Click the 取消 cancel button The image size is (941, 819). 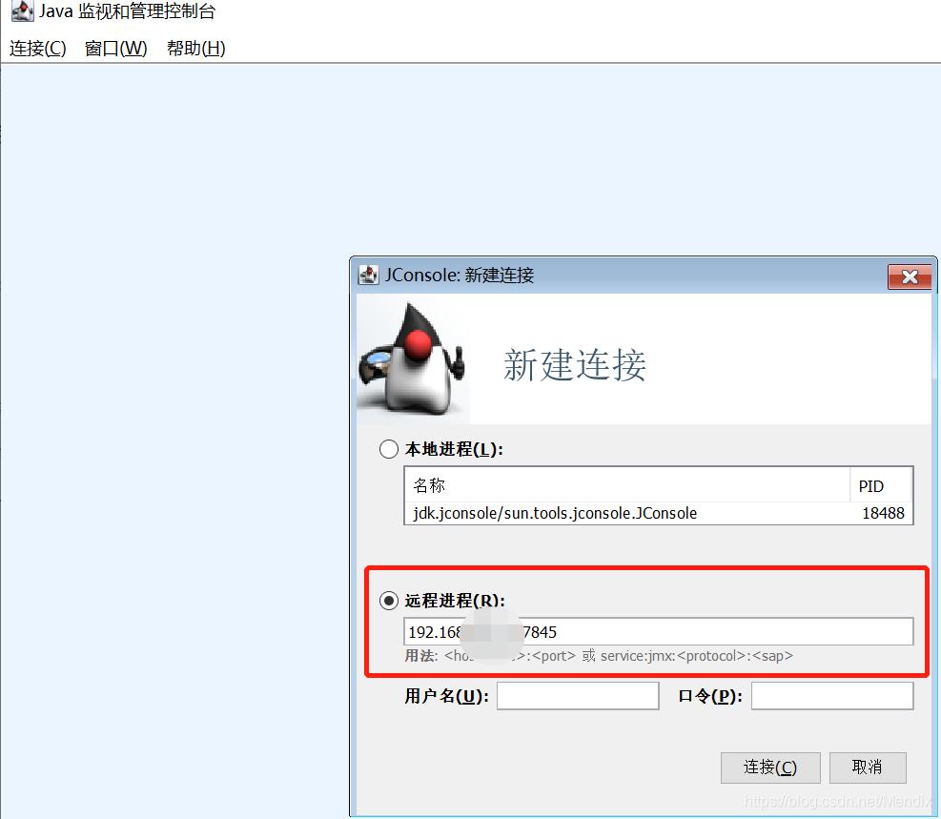868,768
